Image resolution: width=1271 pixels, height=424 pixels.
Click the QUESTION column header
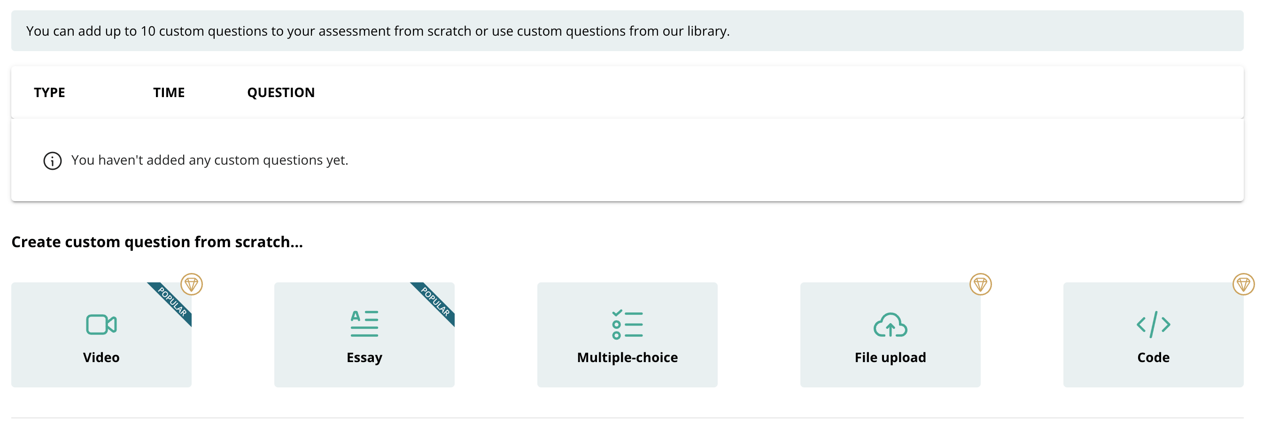(281, 92)
